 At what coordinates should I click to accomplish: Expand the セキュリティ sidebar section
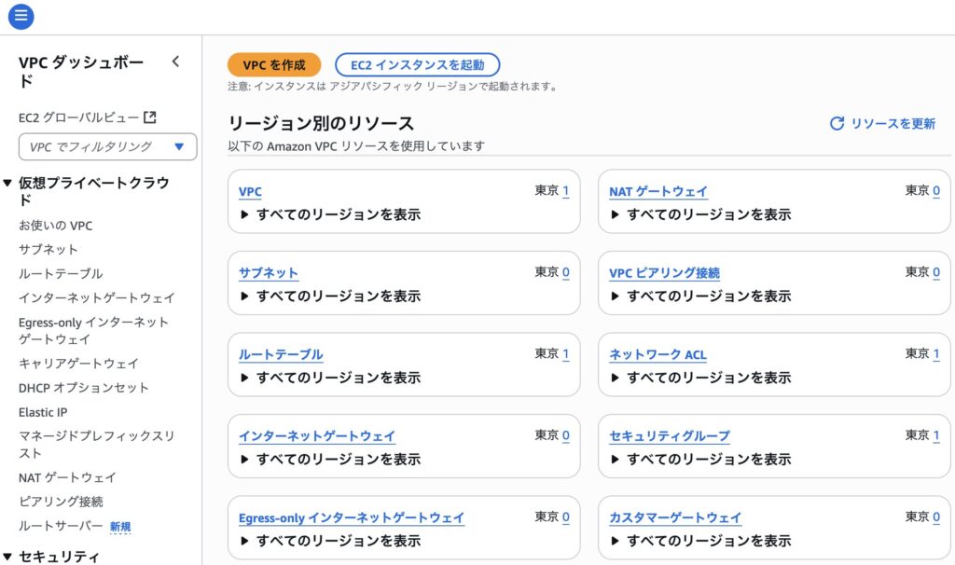[8, 557]
